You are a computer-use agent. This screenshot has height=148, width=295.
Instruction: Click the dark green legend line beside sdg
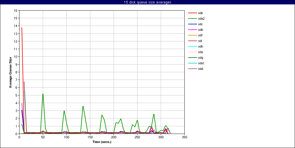192,58
